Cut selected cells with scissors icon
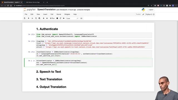 pyautogui.click(x=33, y=18)
